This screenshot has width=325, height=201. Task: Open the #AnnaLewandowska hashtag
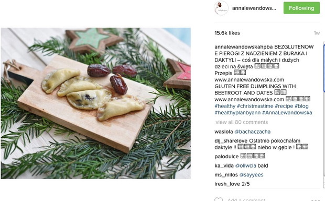tap(287, 113)
